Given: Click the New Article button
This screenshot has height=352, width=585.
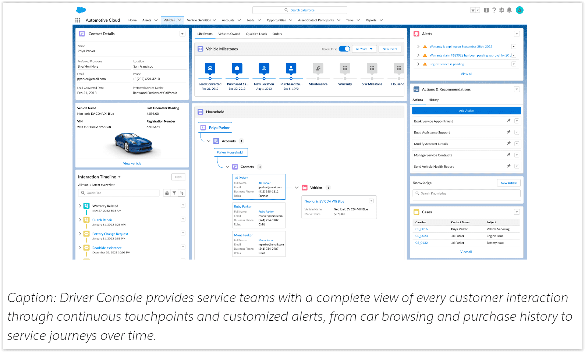Looking at the screenshot, I should click(509, 183).
